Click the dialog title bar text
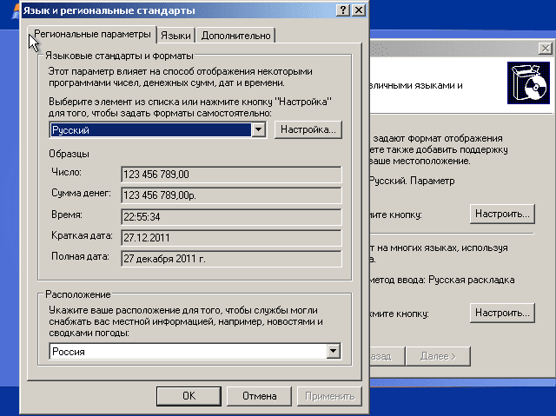 [109, 10]
